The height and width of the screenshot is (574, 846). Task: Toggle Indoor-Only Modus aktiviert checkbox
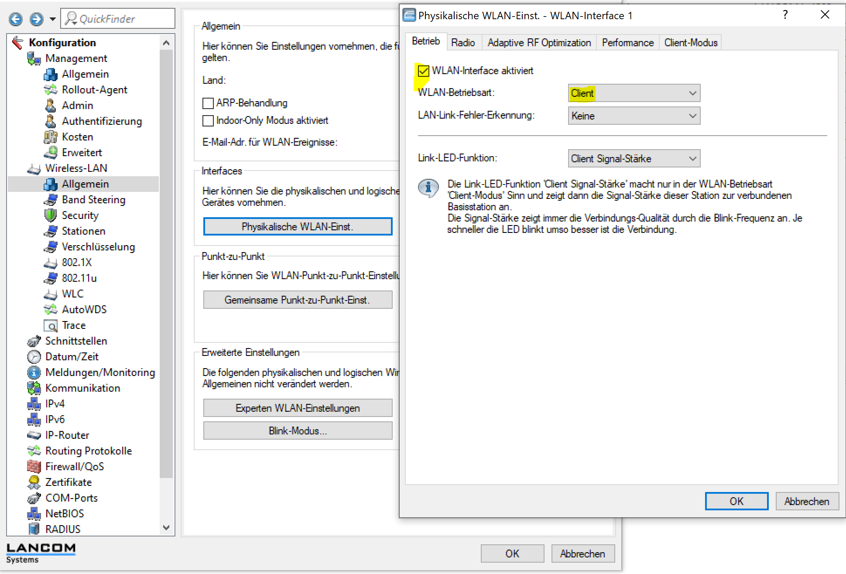tap(208, 121)
